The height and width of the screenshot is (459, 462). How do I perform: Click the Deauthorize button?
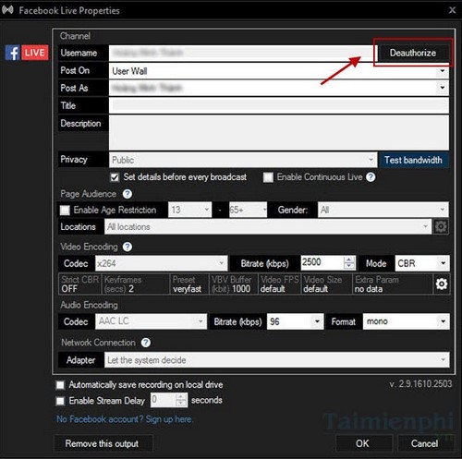[413, 53]
